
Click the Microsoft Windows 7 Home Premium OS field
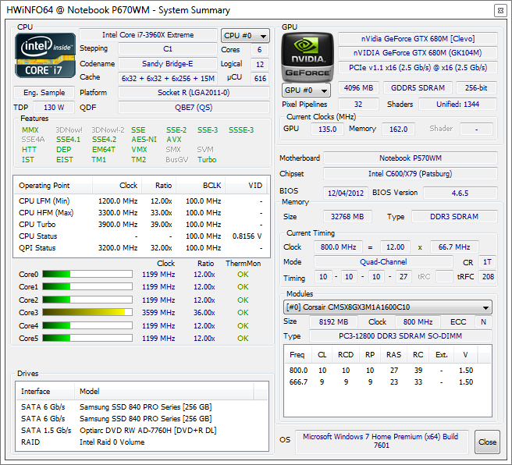point(382,441)
